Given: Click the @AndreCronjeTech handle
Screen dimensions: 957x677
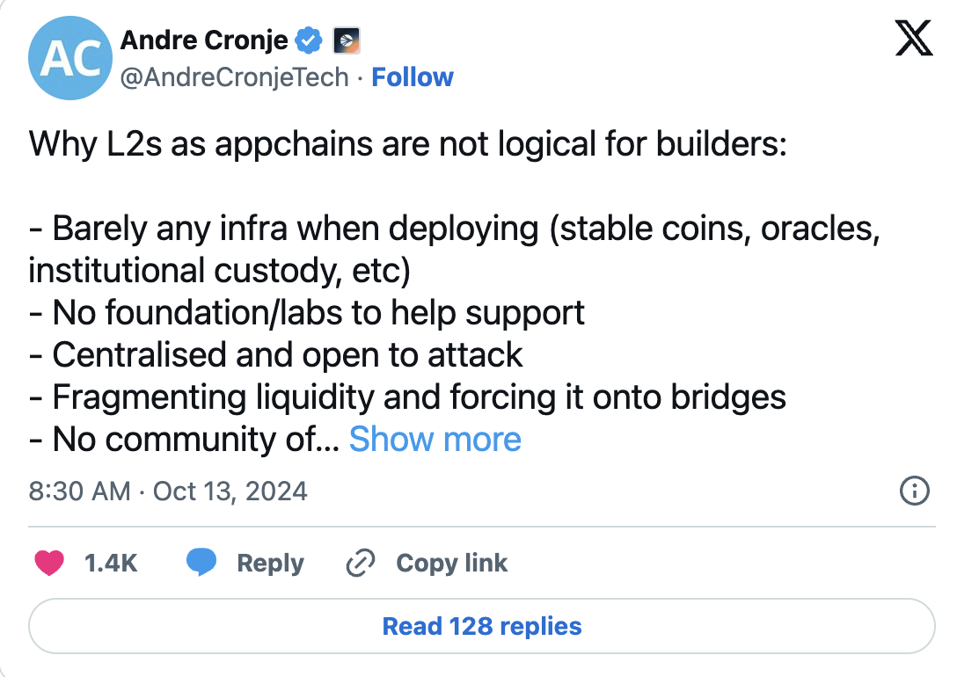Looking at the screenshot, I should tap(232, 77).
